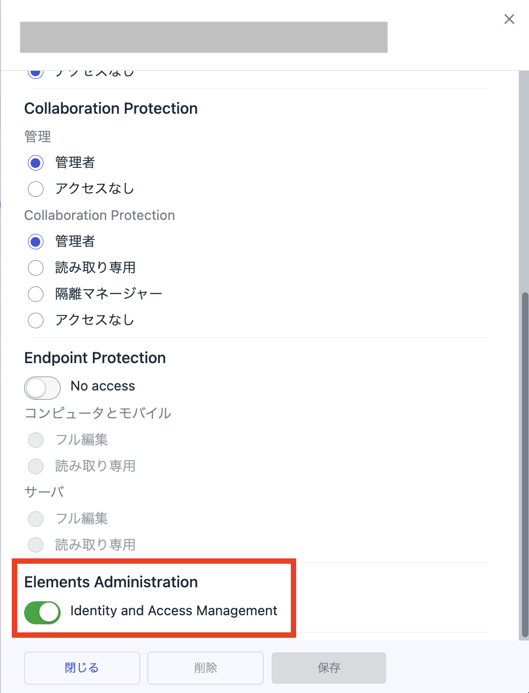Select 読み取り専用 under サーバ

pos(36,545)
